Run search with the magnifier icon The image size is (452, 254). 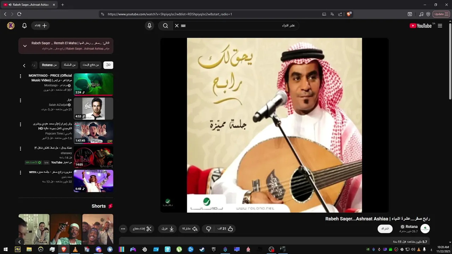(x=165, y=26)
